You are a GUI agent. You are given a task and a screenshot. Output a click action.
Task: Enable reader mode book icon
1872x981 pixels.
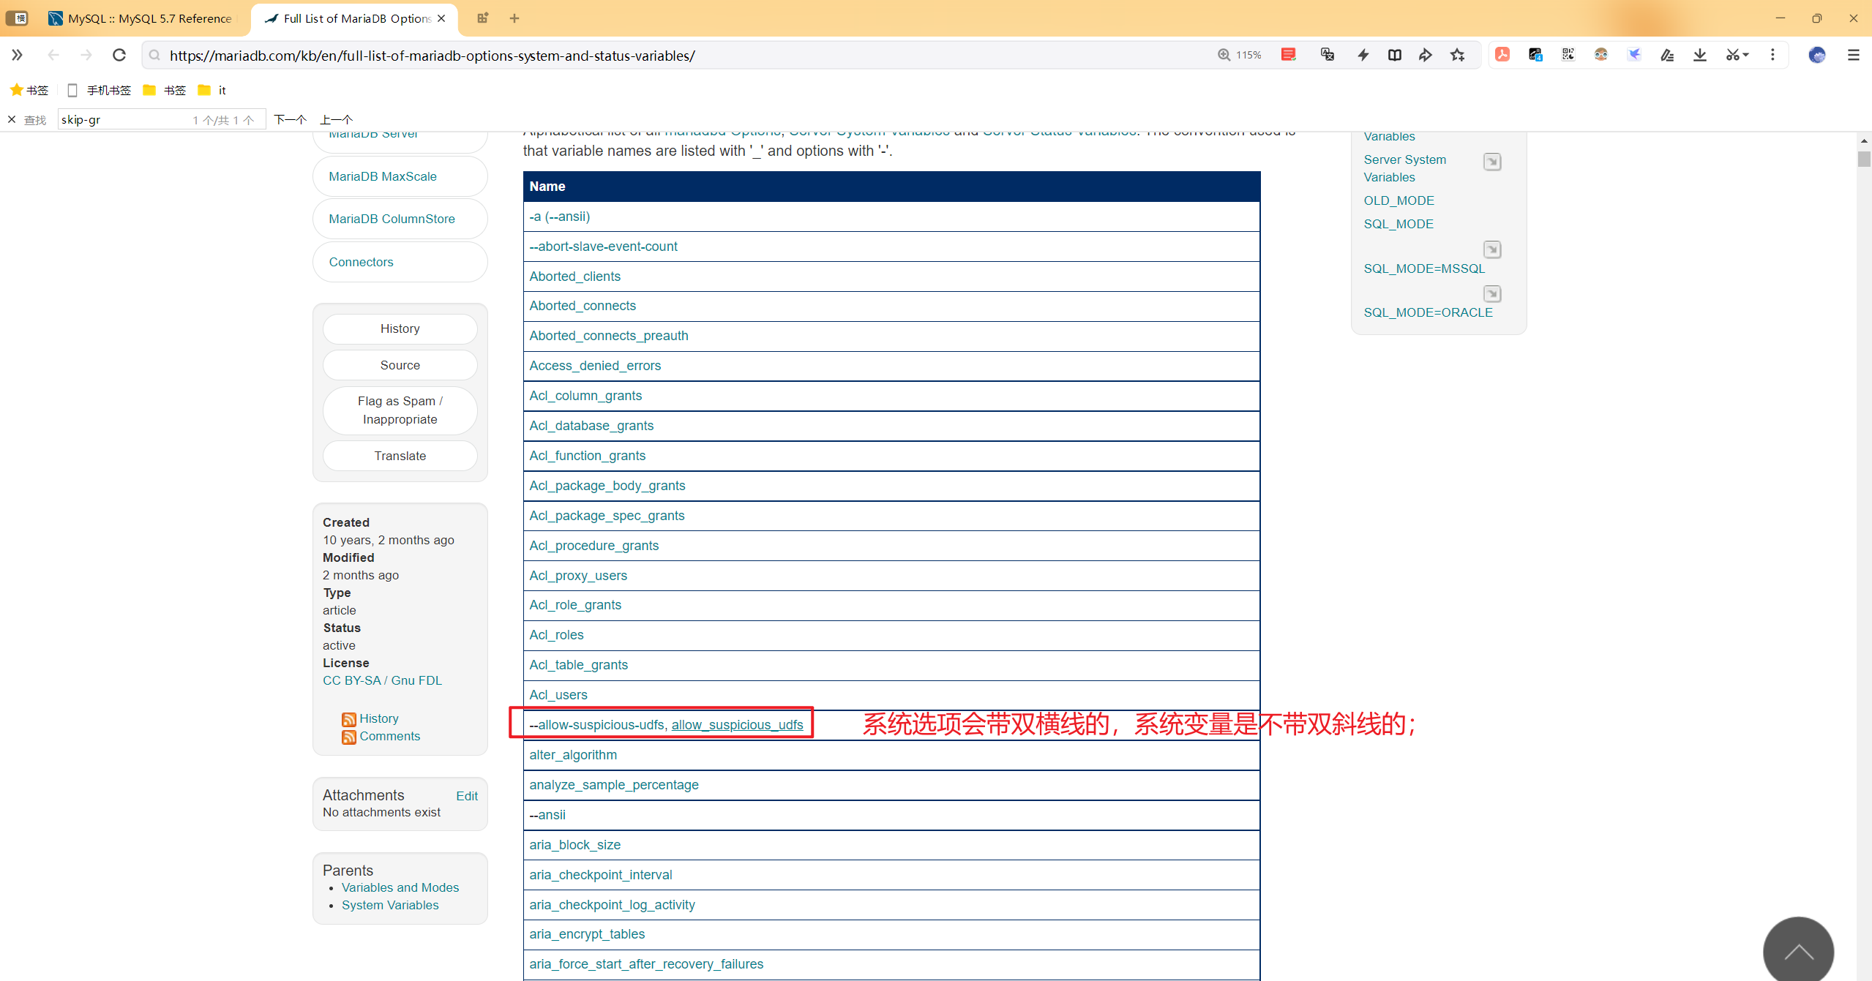point(1394,55)
